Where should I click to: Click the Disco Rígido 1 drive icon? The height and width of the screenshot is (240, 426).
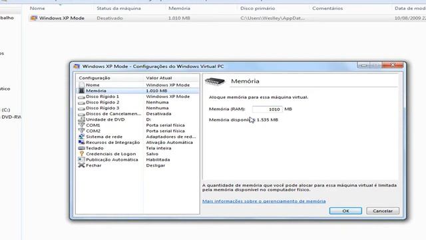(81, 97)
